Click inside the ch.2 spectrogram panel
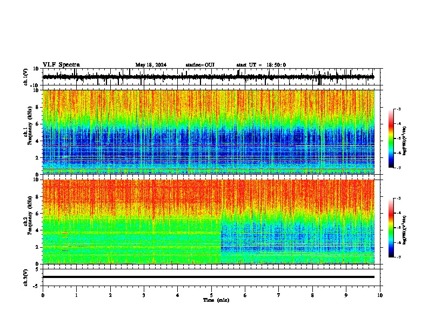 click(209, 222)
